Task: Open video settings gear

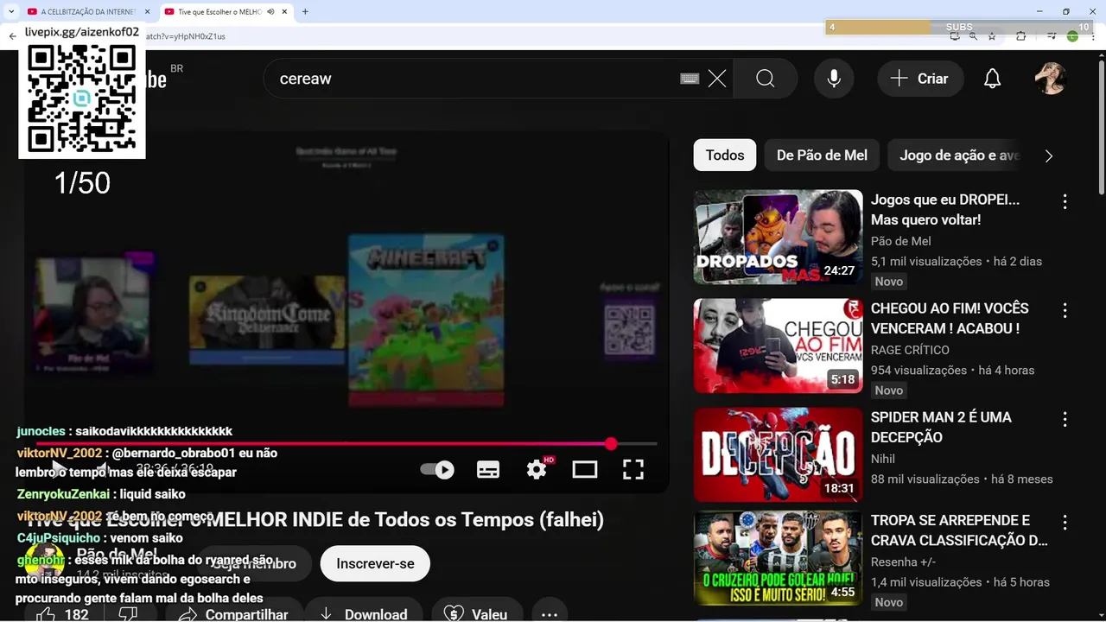Action: tap(537, 469)
